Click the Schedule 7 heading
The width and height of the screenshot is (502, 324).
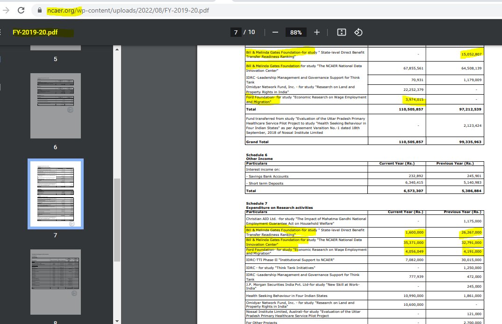pyautogui.click(x=257, y=203)
